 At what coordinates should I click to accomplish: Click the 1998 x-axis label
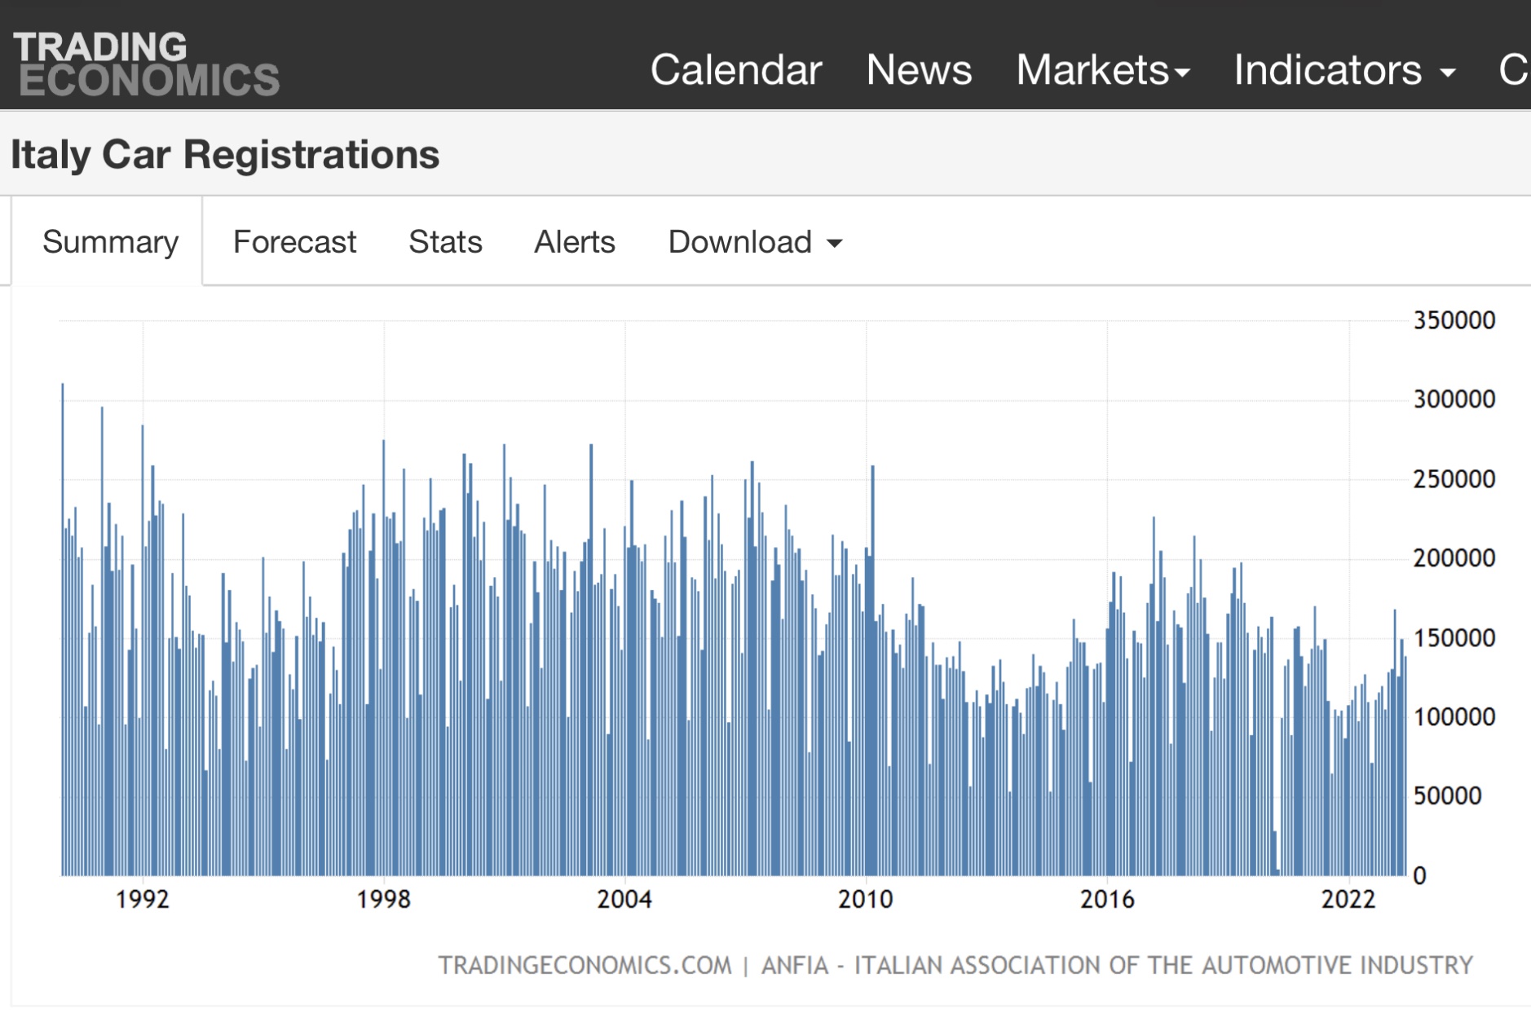(x=383, y=899)
